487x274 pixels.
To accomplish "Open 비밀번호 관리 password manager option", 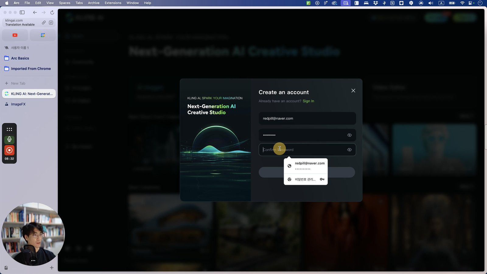I will coord(306,179).
